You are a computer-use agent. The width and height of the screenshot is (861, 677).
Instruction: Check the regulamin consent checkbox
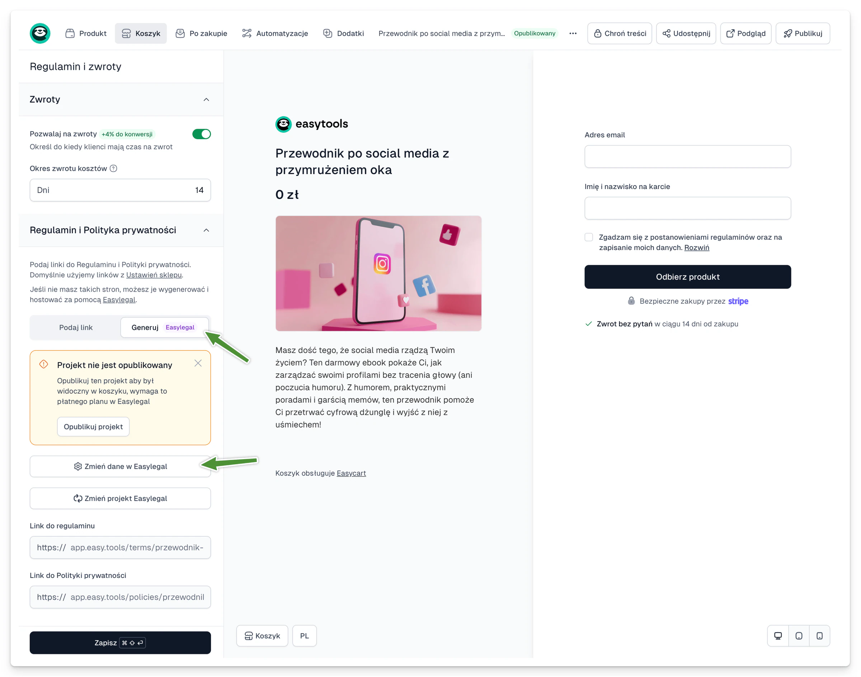(589, 237)
